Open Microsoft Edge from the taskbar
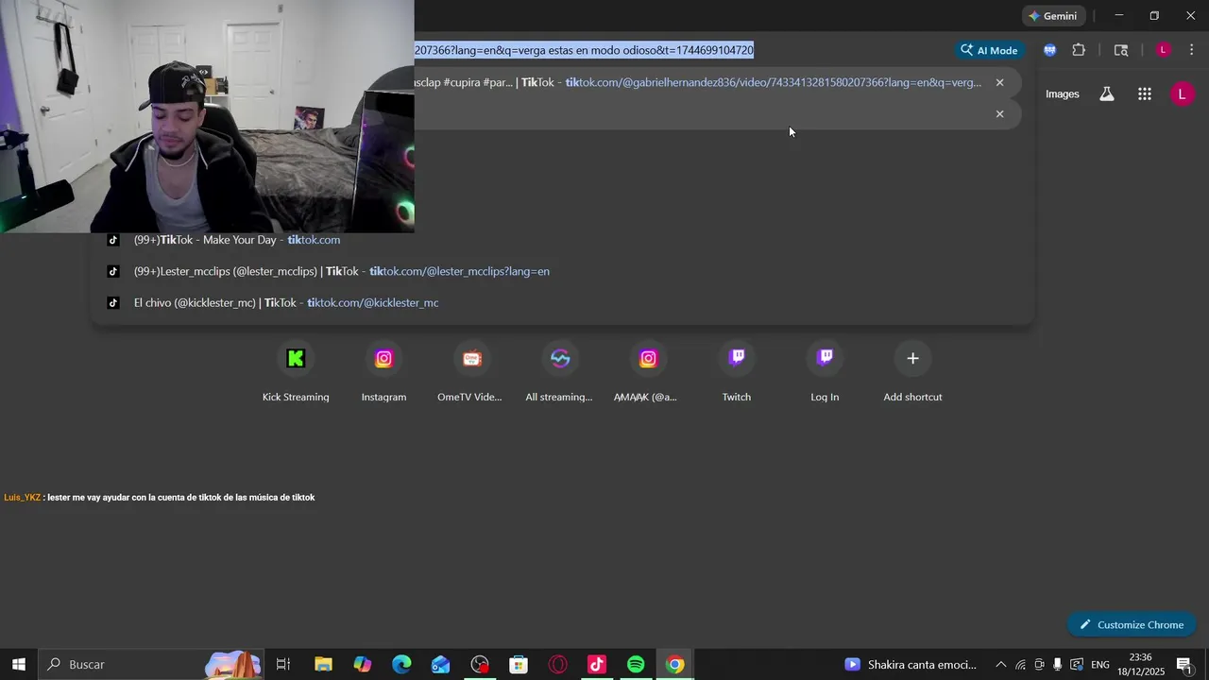Image resolution: width=1209 pixels, height=680 pixels. click(x=401, y=664)
